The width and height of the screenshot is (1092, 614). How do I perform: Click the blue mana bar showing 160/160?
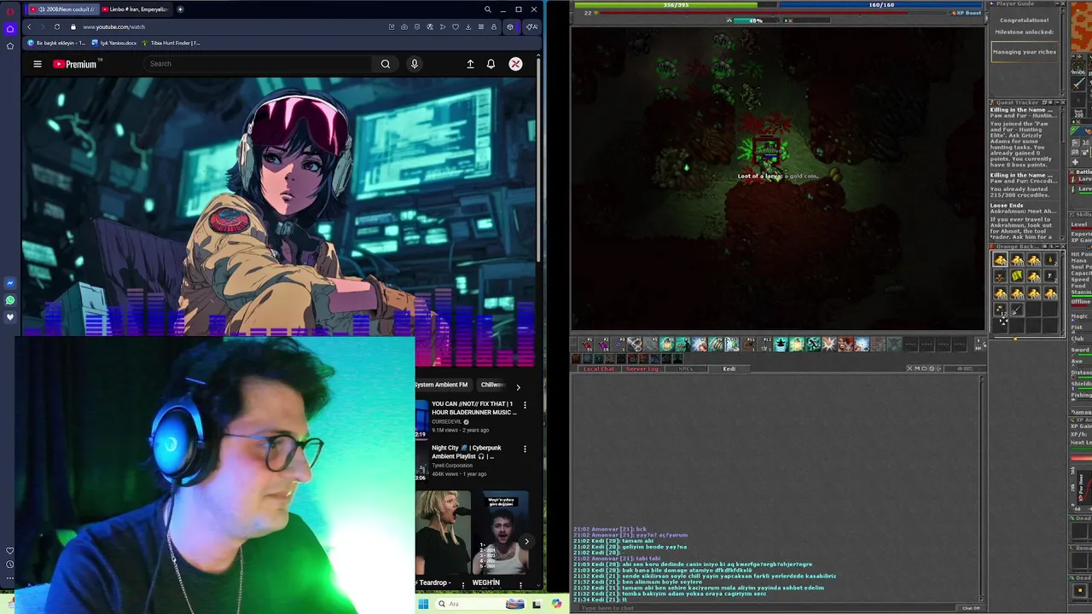tap(881, 5)
